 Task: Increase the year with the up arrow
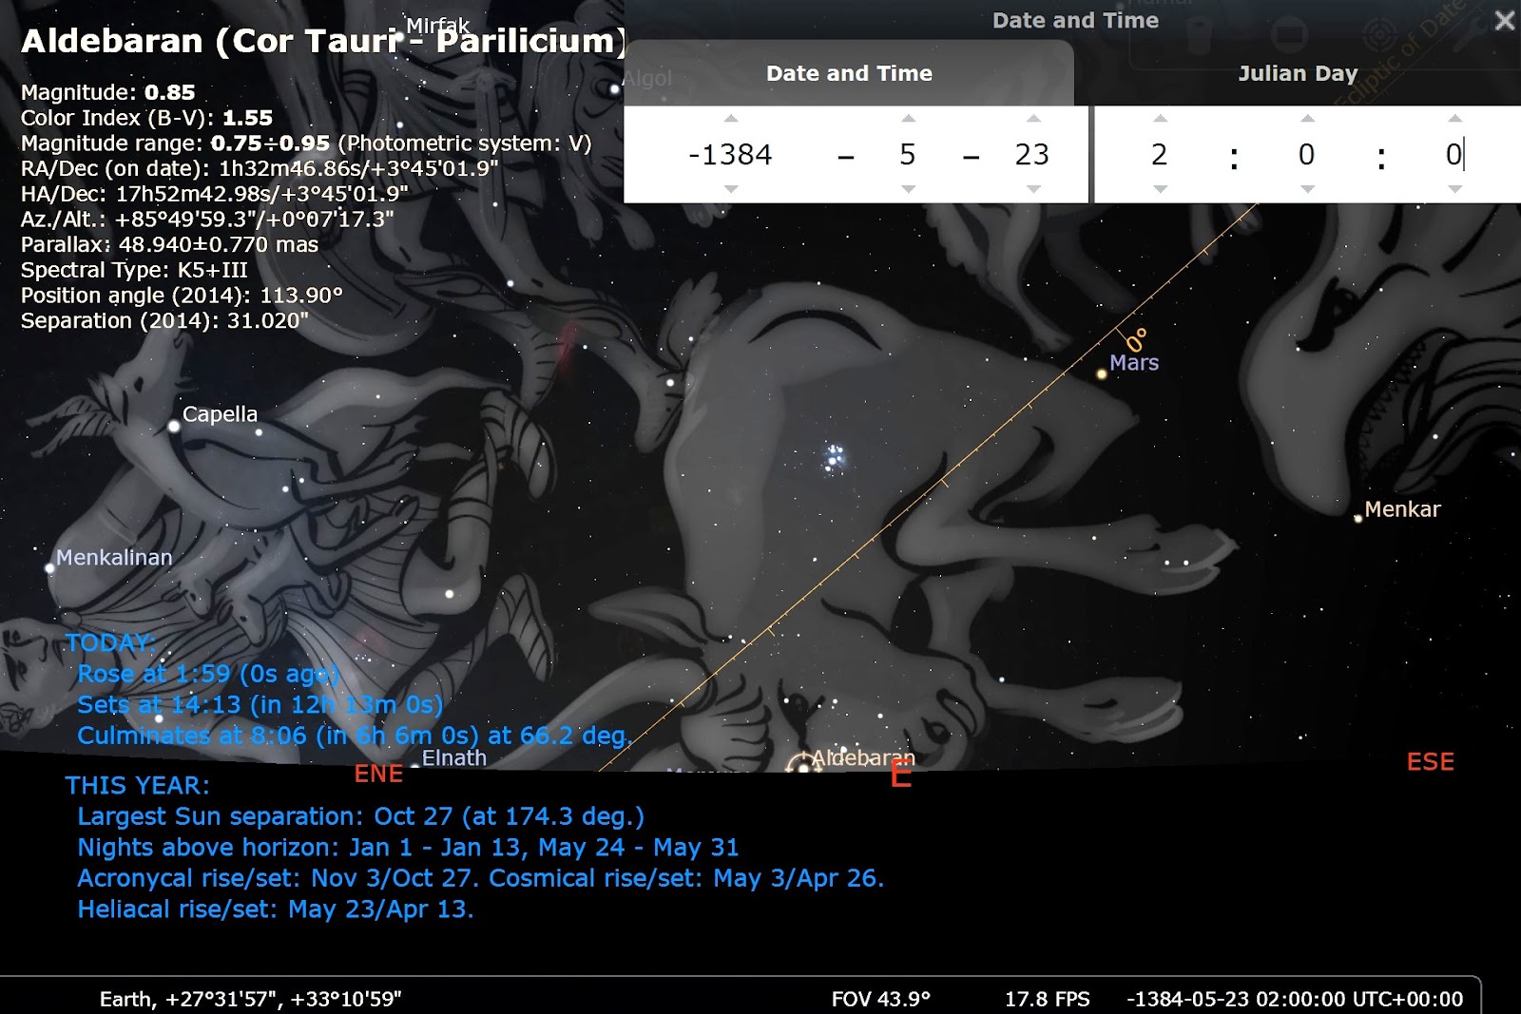tap(730, 119)
